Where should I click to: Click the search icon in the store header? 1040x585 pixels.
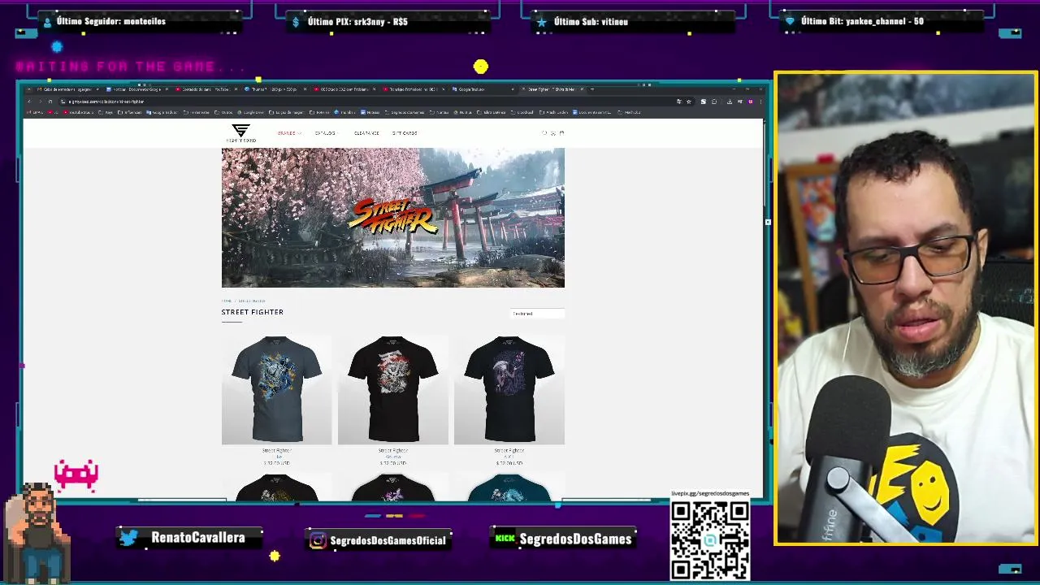click(544, 133)
